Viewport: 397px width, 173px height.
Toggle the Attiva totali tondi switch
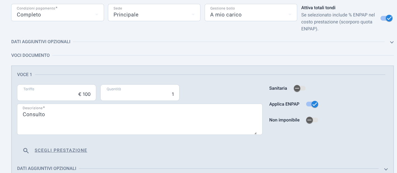[x=387, y=18]
